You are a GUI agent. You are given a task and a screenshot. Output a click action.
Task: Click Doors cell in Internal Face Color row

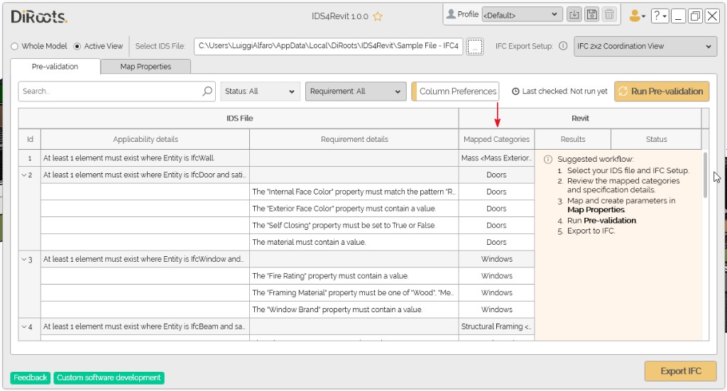pyautogui.click(x=496, y=192)
